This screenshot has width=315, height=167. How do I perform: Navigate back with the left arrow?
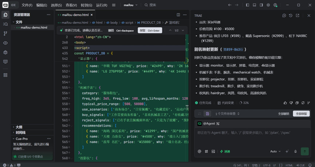(x=230, y=5)
